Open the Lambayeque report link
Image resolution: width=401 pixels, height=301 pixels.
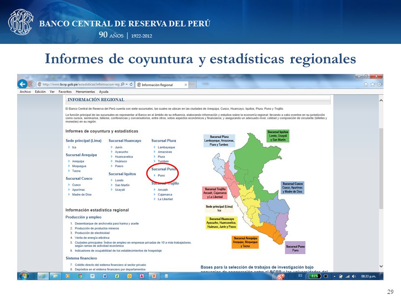(x=166, y=148)
